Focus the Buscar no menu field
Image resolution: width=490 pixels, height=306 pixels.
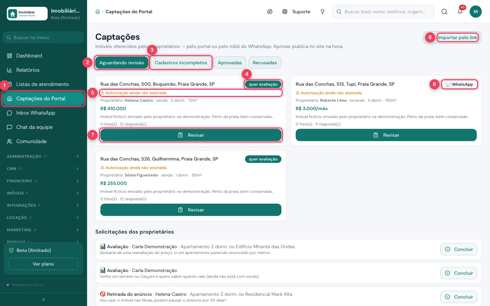43,37
